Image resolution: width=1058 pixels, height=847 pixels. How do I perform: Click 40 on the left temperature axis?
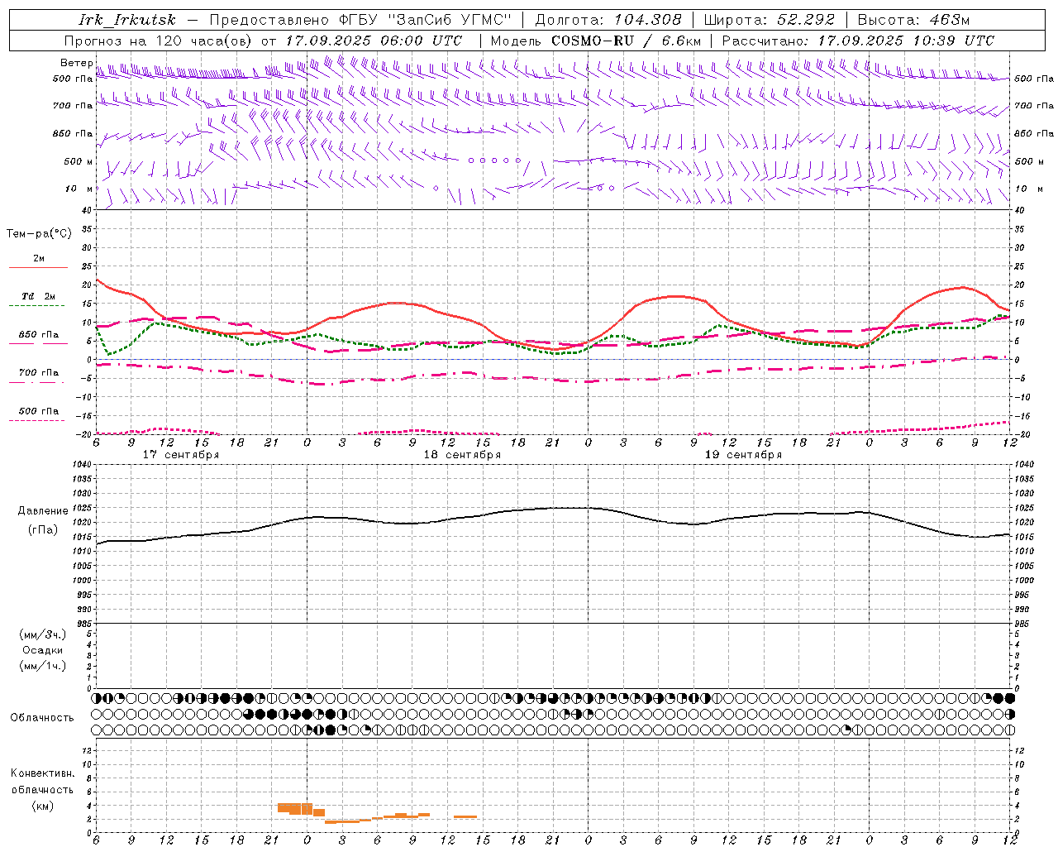pyautogui.click(x=87, y=210)
